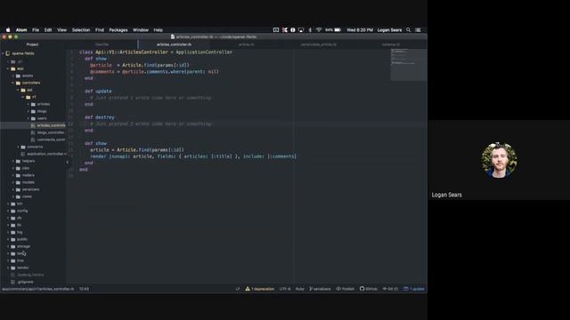Select the mailers folder

28,175
